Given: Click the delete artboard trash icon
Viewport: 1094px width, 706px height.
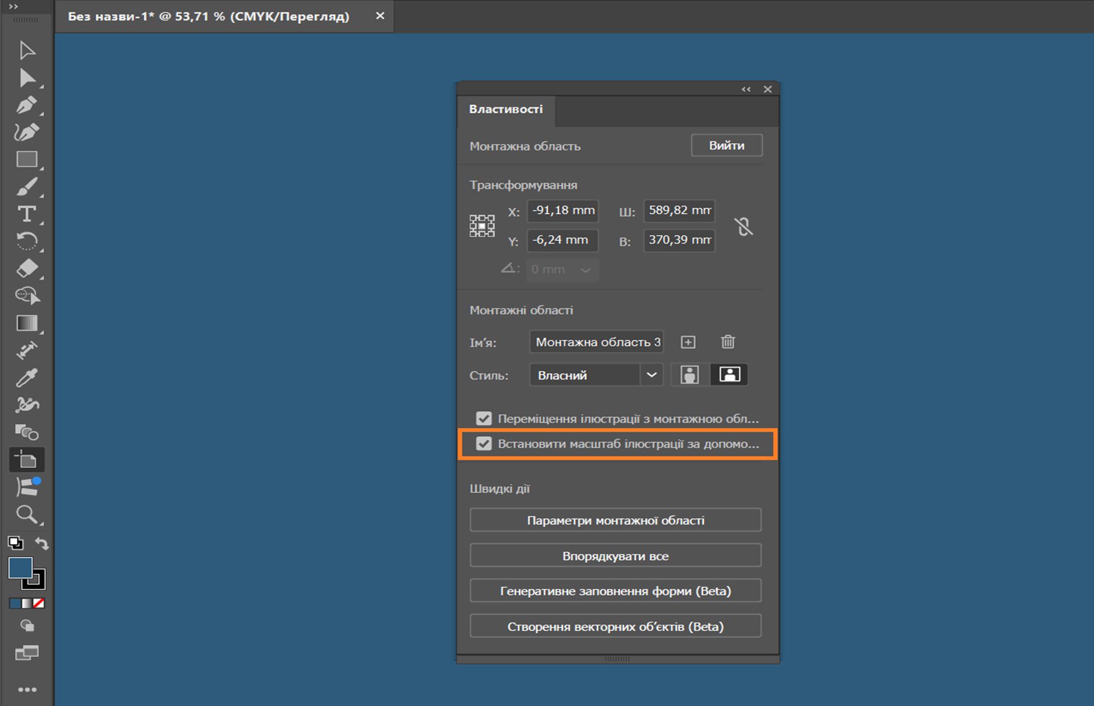Looking at the screenshot, I should [x=728, y=342].
